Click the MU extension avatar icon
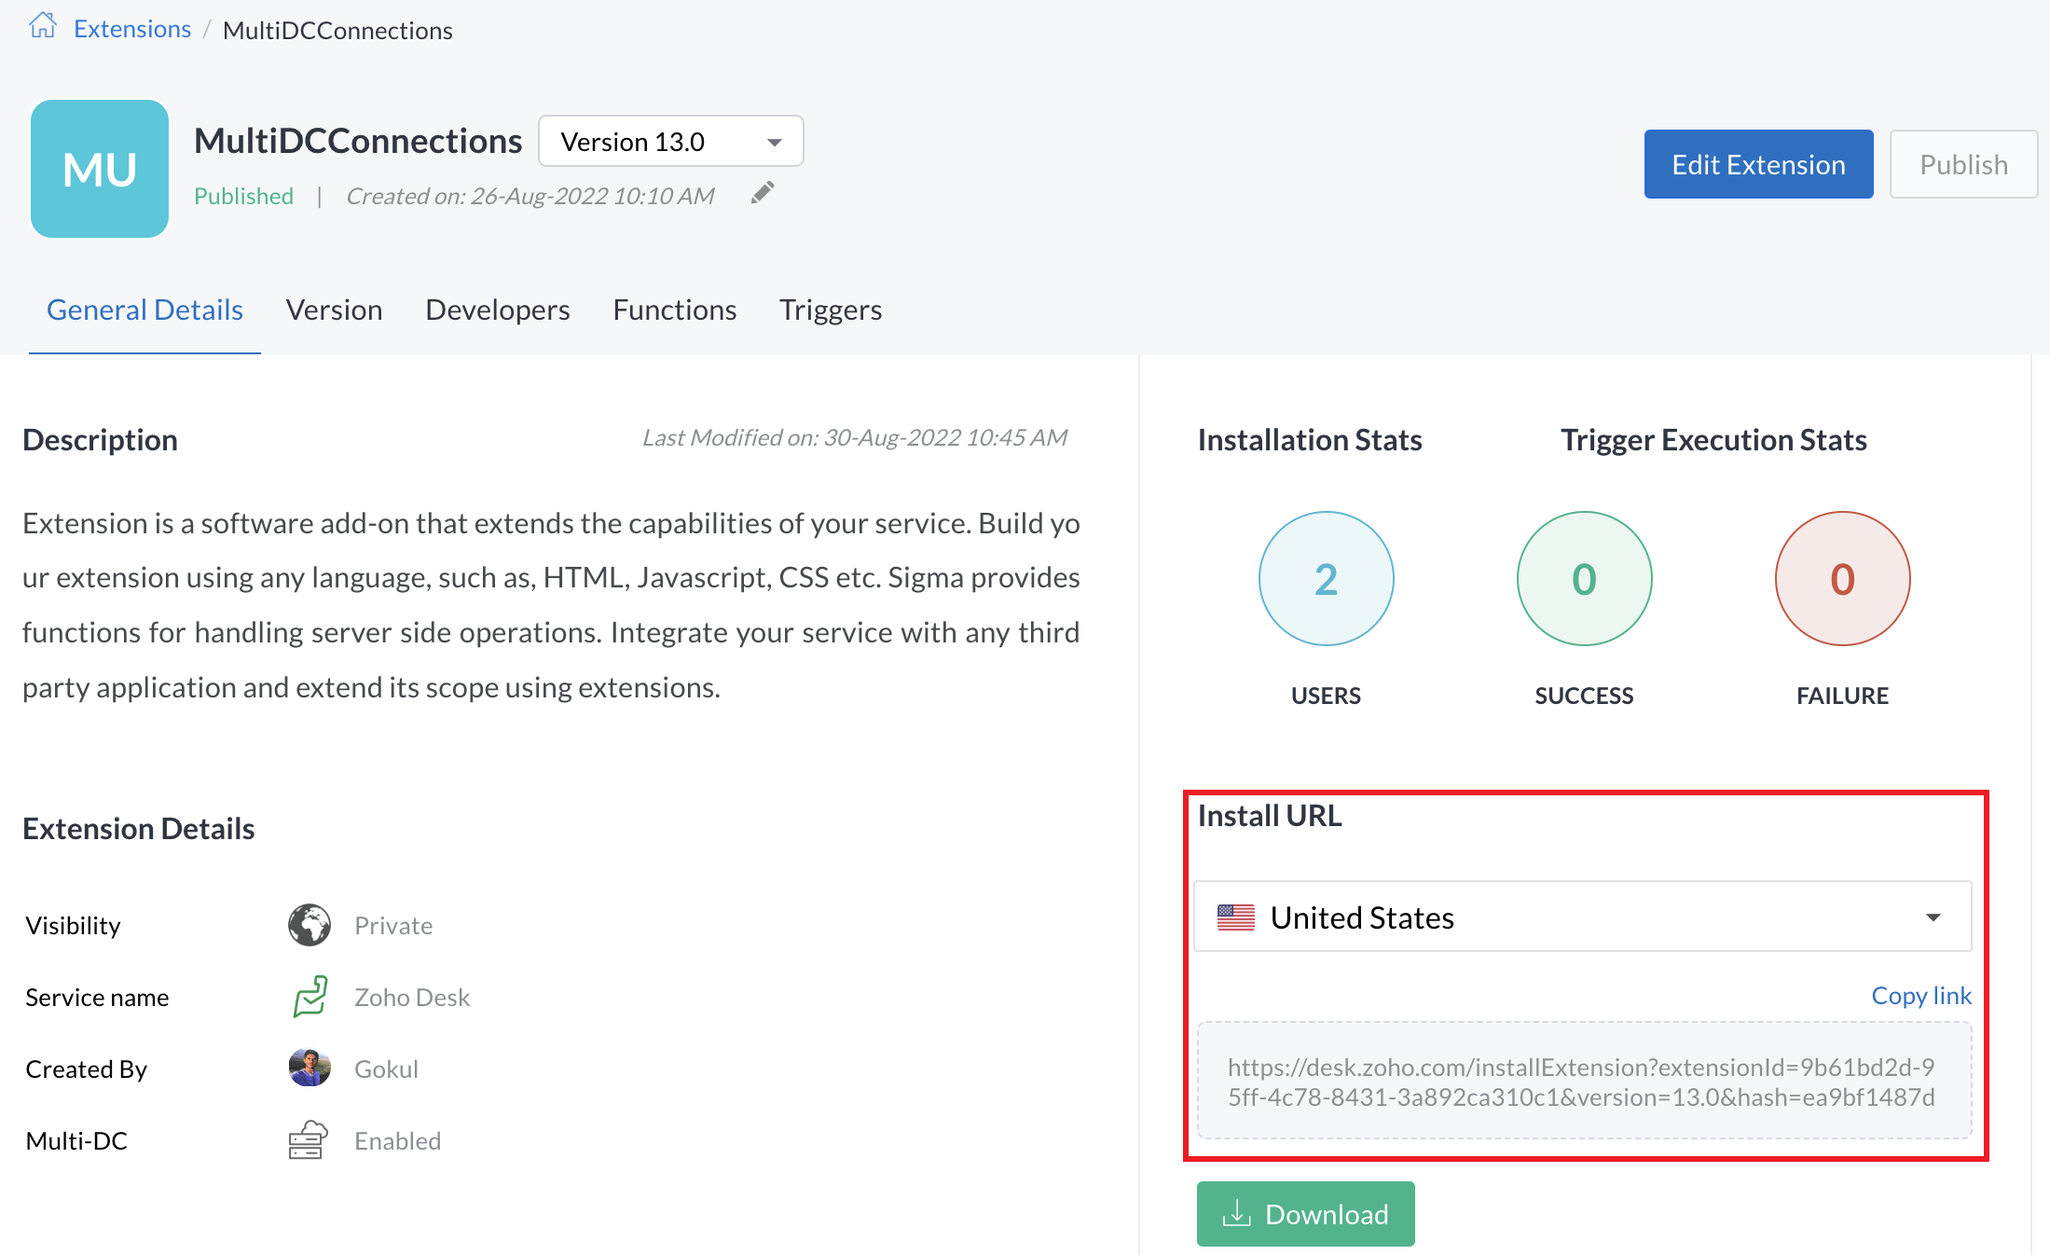 99,168
